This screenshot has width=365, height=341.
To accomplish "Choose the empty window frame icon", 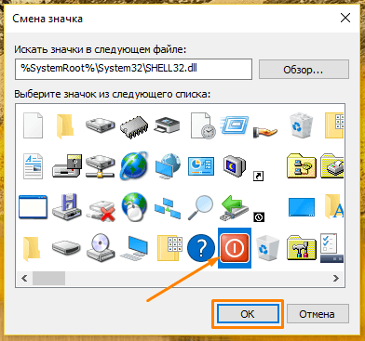I will (33, 206).
